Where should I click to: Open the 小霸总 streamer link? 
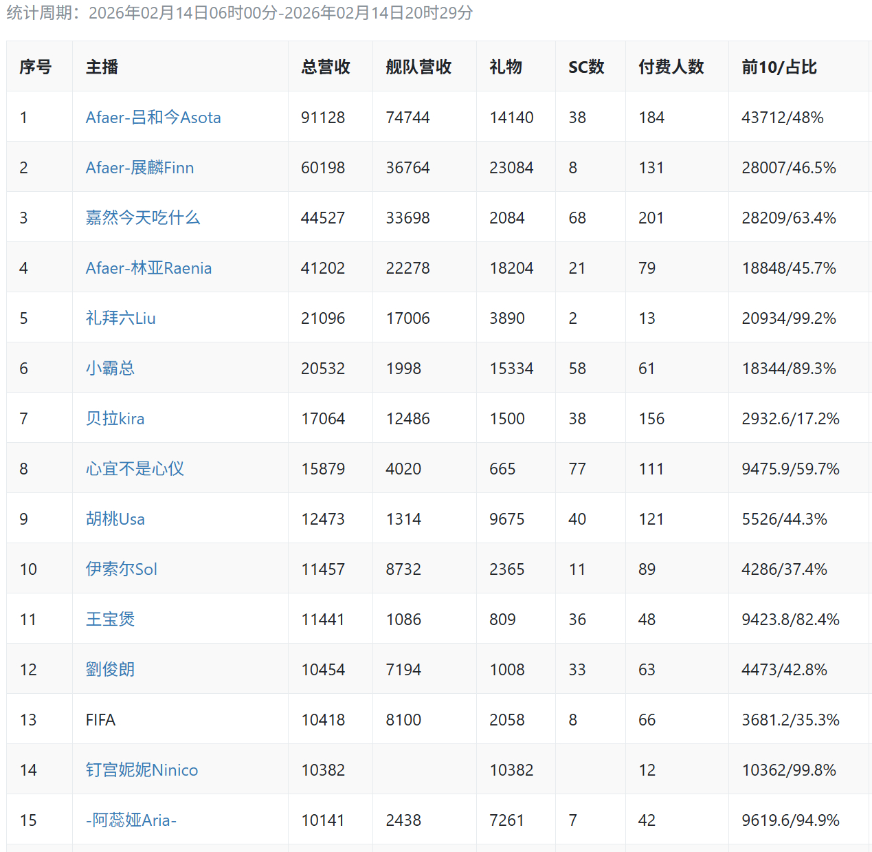click(110, 369)
